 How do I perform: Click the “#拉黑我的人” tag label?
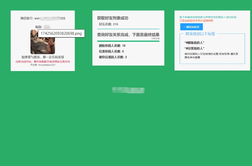click(194, 48)
